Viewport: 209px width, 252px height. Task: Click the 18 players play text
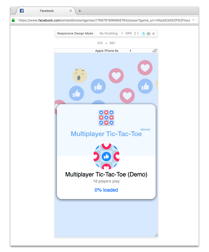[106, 181]
